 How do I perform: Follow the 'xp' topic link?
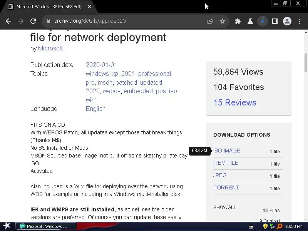coord(115,74)
